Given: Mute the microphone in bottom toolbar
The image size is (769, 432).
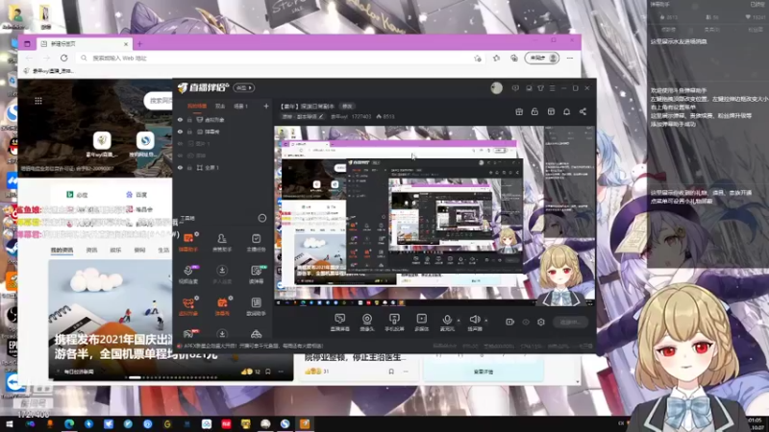Looking at the screenshot, I should 447,322.
